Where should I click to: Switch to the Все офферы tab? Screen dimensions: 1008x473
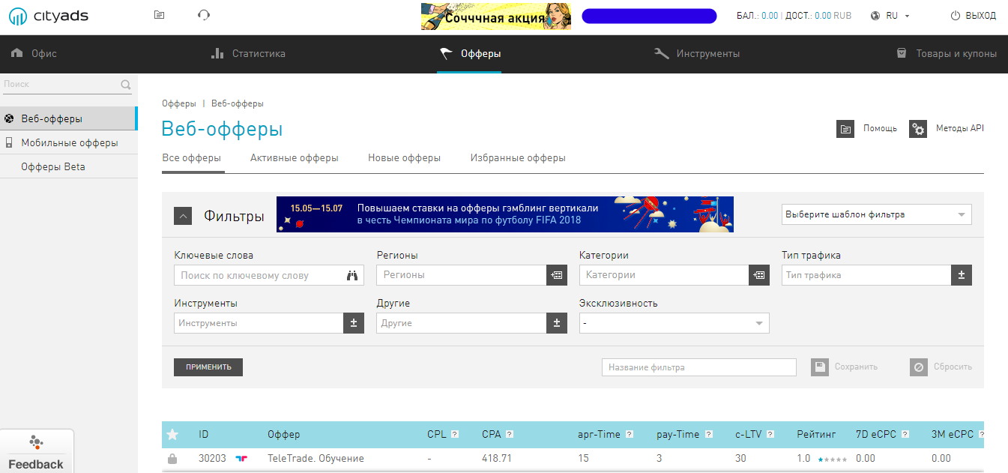coord(192,158)
